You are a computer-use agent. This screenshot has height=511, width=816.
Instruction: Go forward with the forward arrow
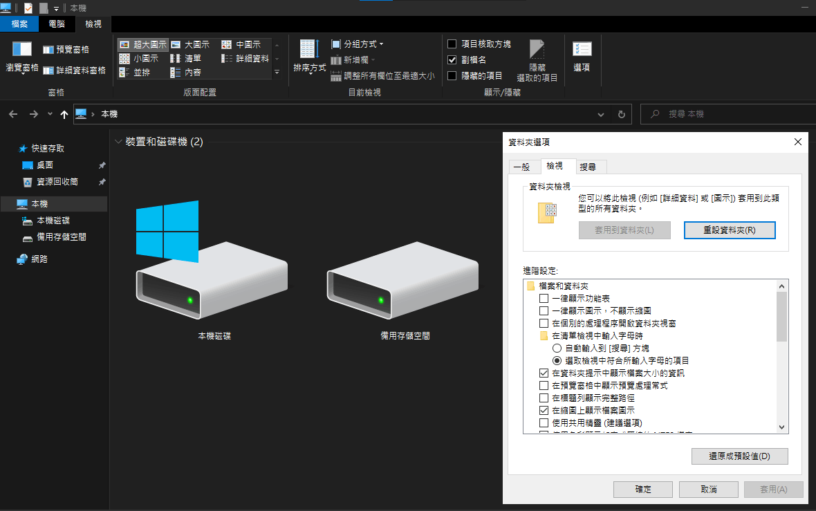tap(34, 114)
